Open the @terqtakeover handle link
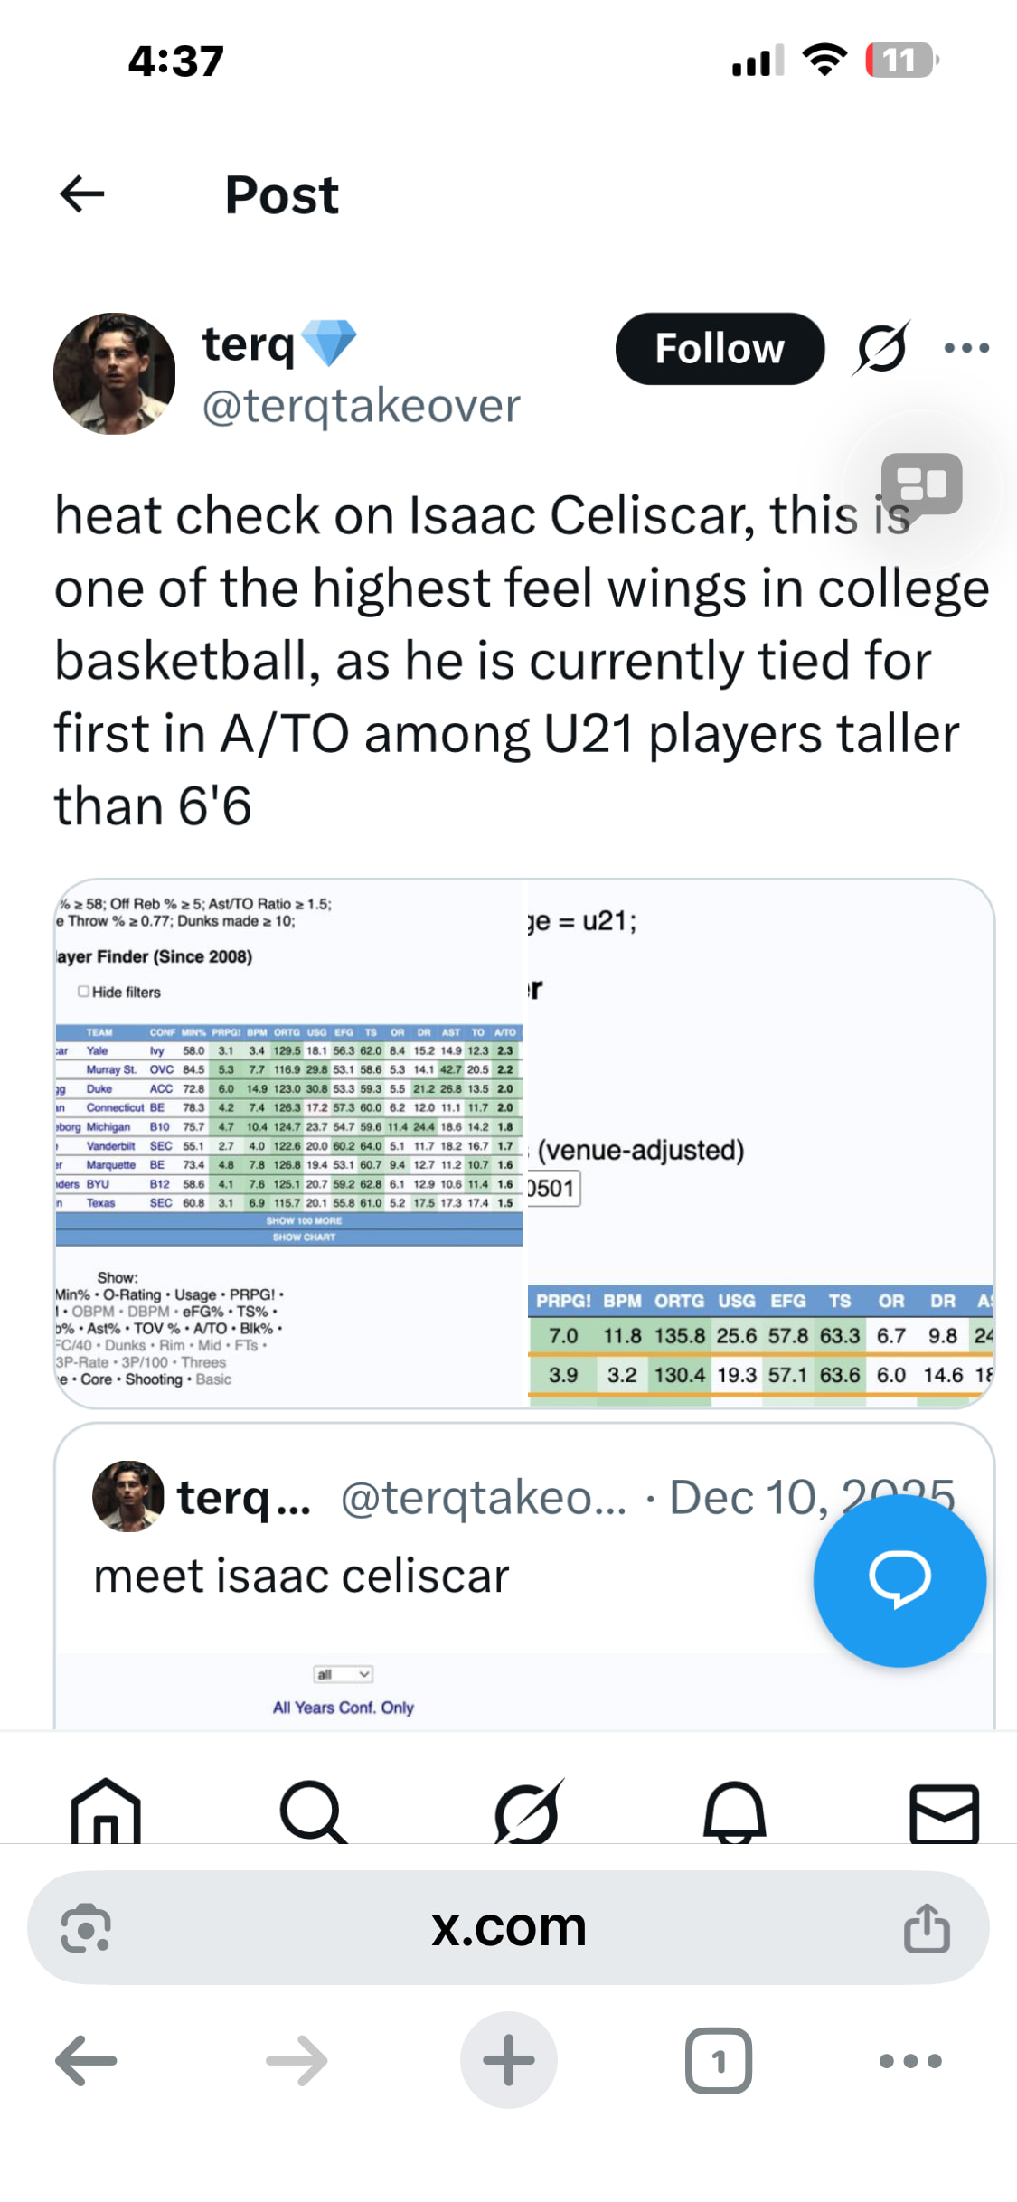Screen dimensions: 1017x2202 [361, 406]
